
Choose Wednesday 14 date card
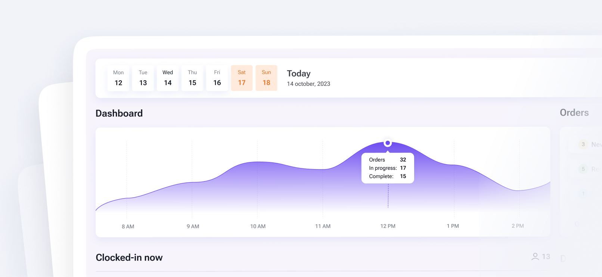[168, 78]
